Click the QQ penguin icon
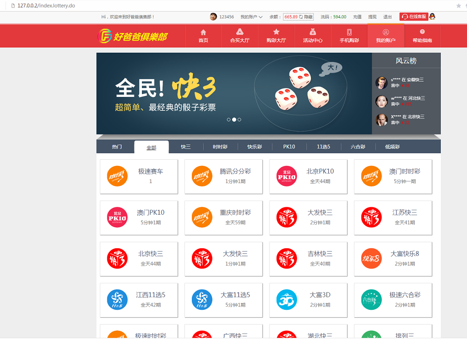 coord(432,17)
